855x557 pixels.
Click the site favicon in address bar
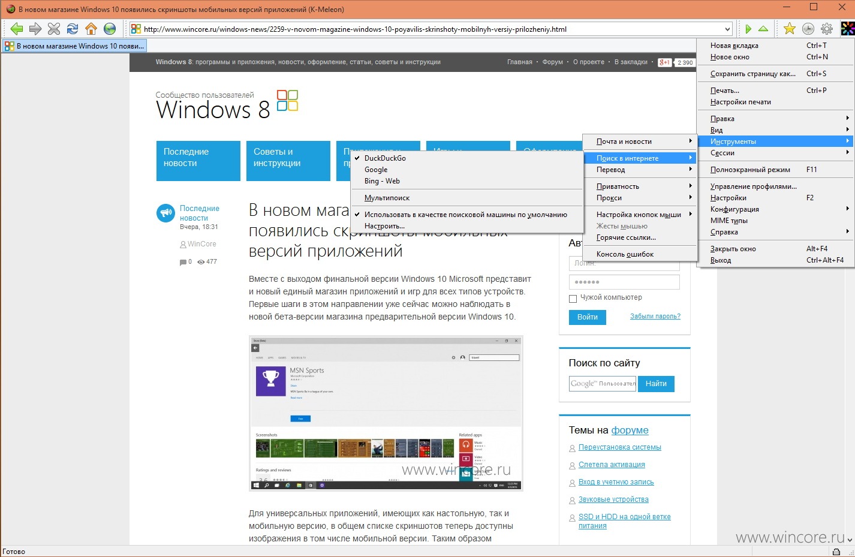136,29
